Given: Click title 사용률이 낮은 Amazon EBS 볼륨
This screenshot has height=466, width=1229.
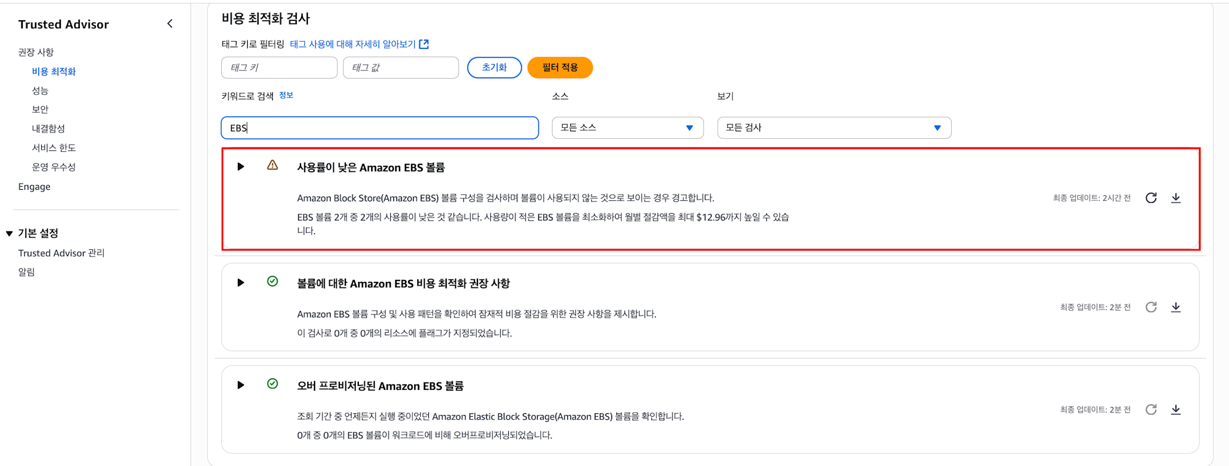Looking at the screenshot, I should pyautogui.click(x=371, y=168).
